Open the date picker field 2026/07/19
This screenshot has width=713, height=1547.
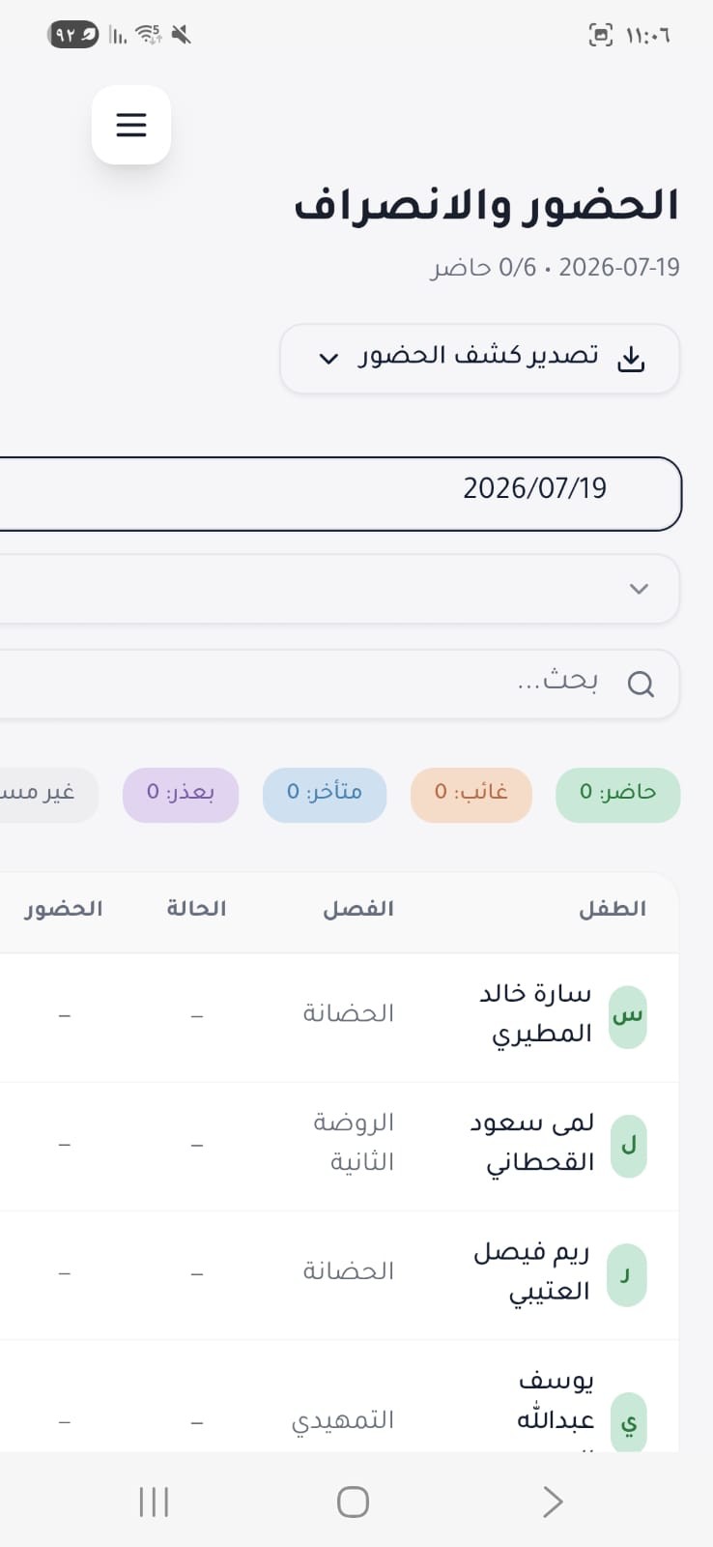point(341,493)
